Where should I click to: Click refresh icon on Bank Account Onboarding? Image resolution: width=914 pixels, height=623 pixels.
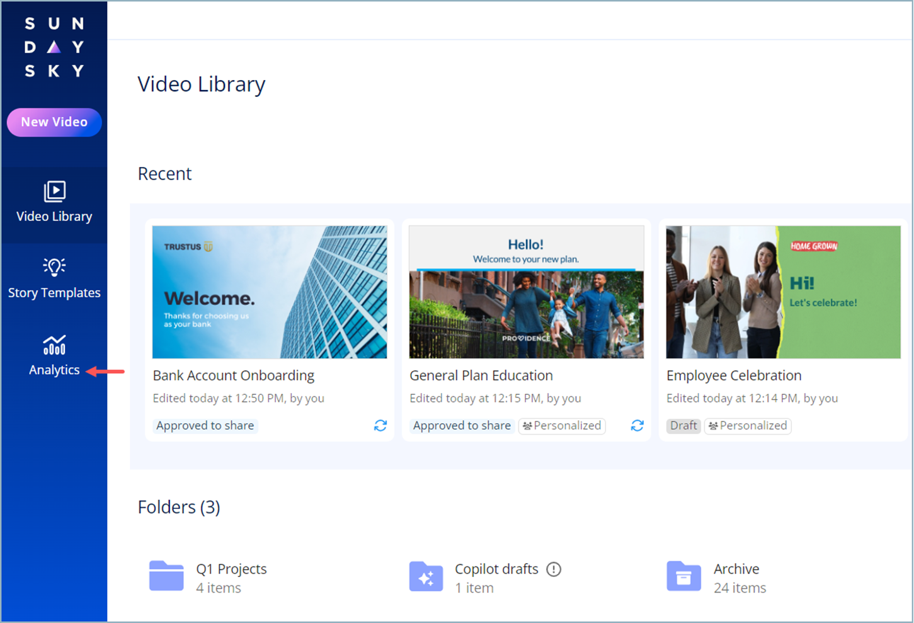[x=380, y=426]
